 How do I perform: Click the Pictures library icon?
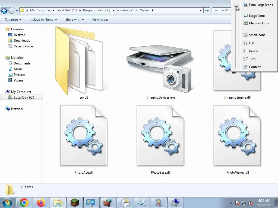click(x=10, y=75)
